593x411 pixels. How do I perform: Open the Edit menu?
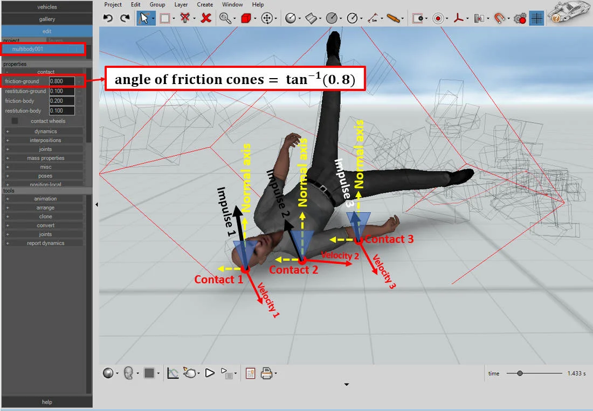[136, 4]
